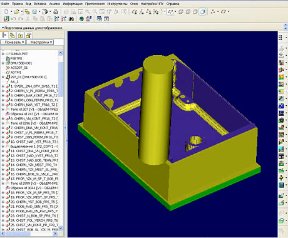Toggle datum axes display icon
Viewport: 288px width, 238px height.
[141, 12]
